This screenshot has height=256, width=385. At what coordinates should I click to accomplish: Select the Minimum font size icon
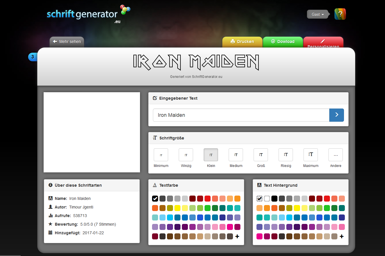point(161,155)
